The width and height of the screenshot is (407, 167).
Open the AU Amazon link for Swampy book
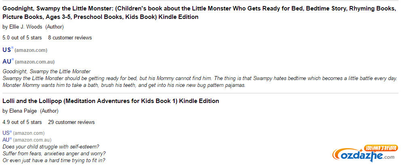[7, 62]
